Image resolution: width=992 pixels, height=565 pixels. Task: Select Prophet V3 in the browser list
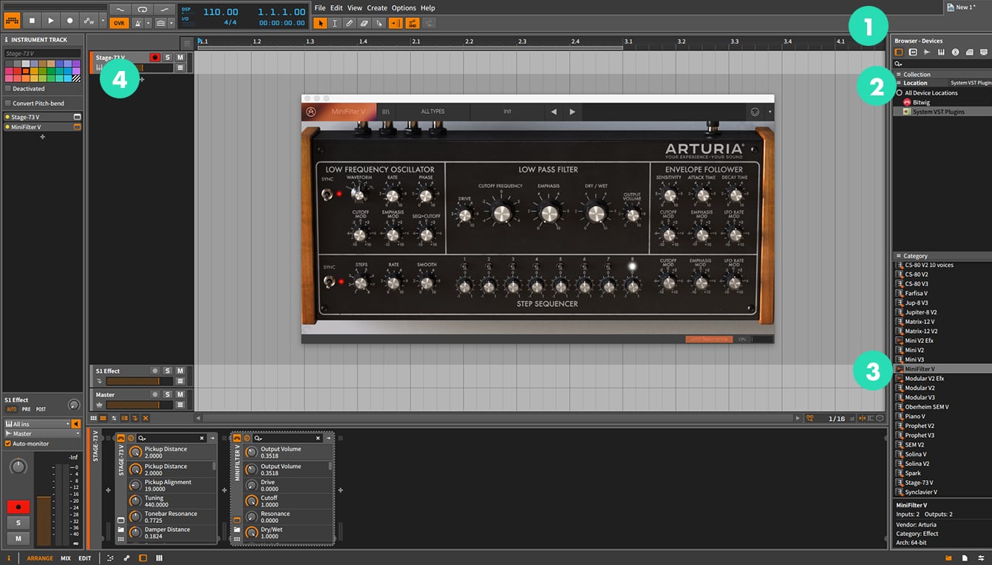(920, 436)
